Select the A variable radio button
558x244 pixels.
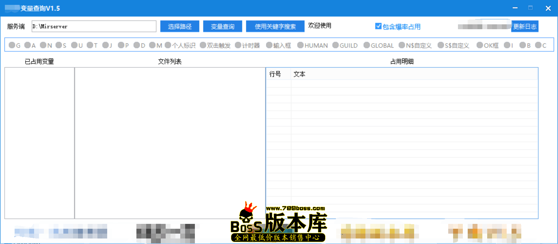pyautogui.click(x=28, y=45)
